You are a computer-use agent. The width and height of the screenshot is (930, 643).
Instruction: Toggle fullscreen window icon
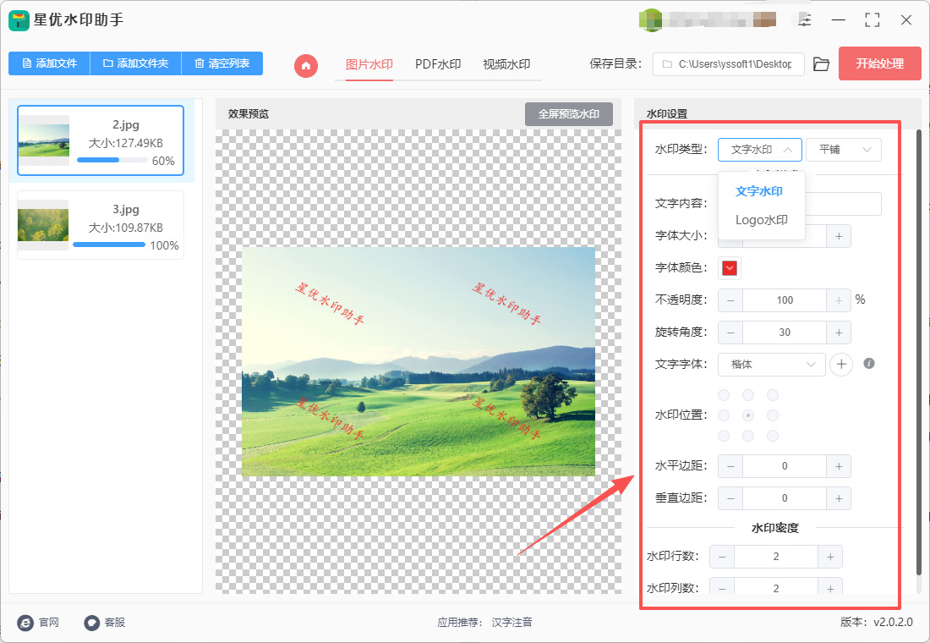coord(872,20)
